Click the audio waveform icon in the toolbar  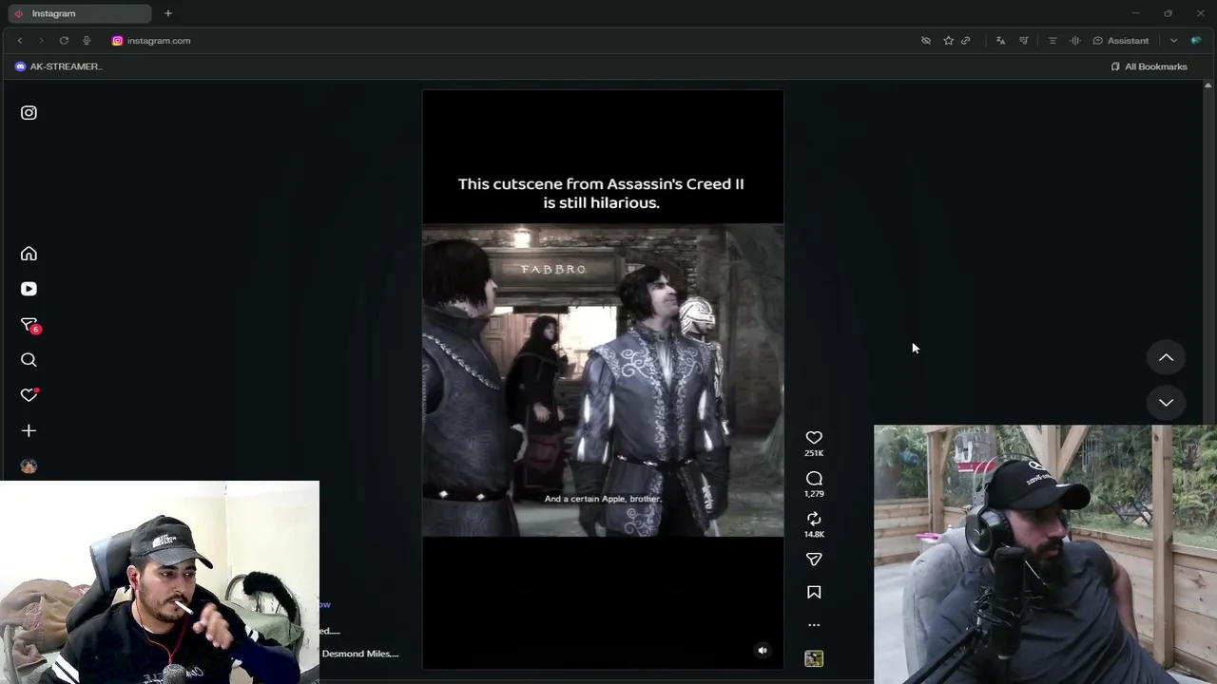click(x=1075, y=41)
